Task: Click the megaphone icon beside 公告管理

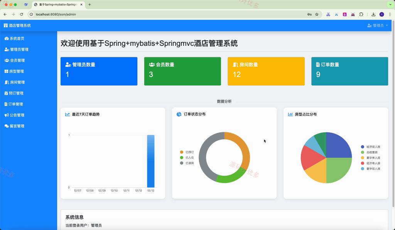Action: 7,115
